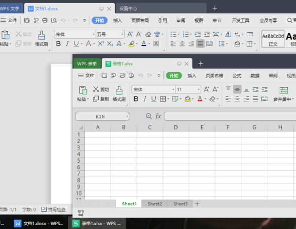Open font size 11 dropdown in Spreadsheets

198,90
